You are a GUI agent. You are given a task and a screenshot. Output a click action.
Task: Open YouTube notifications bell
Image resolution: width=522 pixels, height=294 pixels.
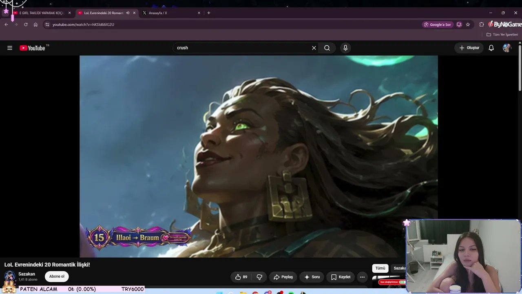pos(491,48)
